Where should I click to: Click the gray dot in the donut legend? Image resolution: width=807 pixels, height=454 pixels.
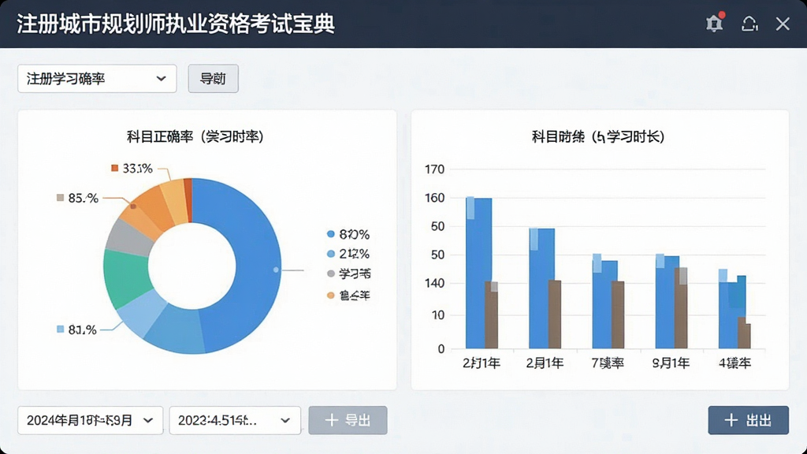(x=331, y=274)
